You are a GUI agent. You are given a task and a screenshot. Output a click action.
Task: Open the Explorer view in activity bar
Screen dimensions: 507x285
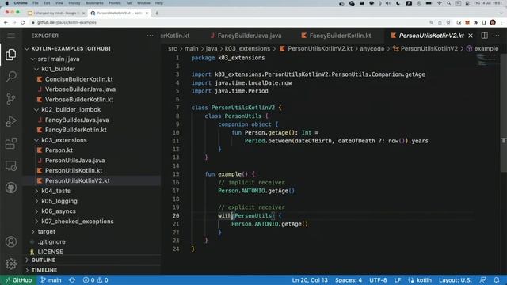click(10, 55)
